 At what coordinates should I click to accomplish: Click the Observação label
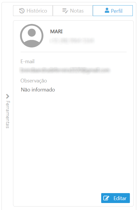coord(34,81)
